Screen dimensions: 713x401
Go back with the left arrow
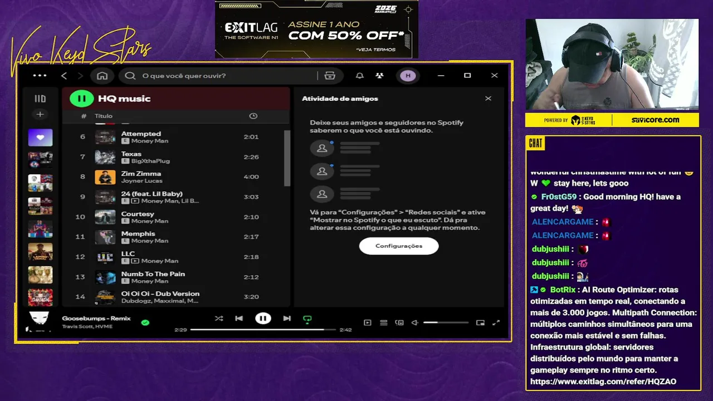pyautogui.click(x=64, y=76)
